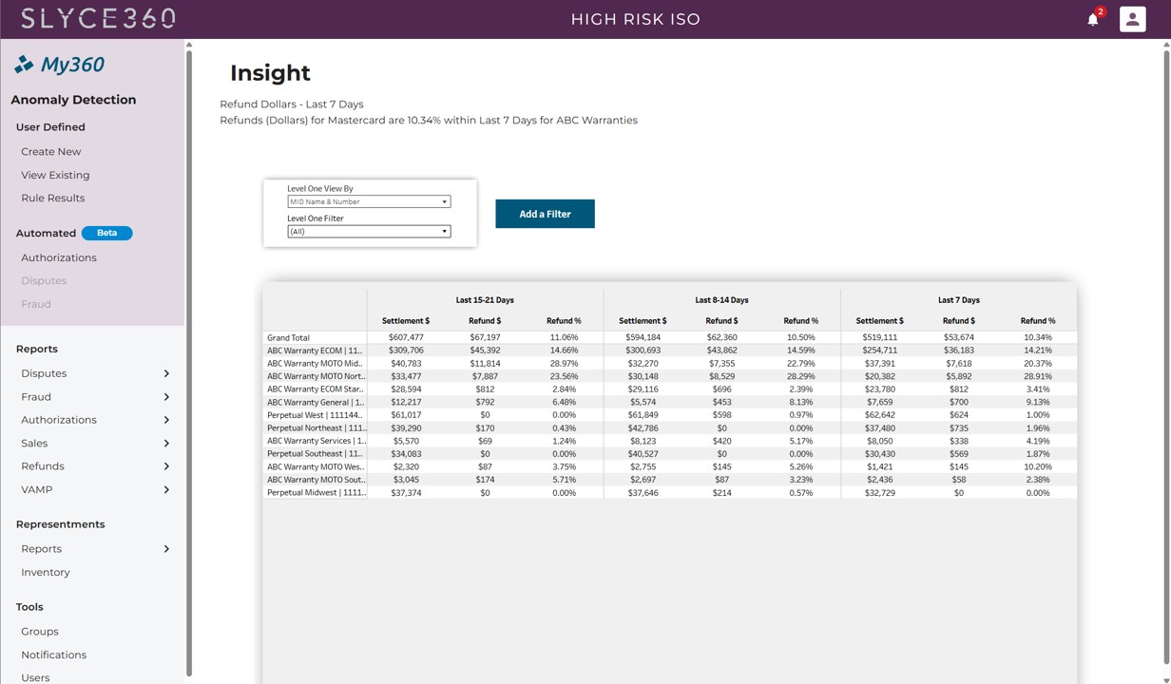Select the Grand Total row label

[x=289, y=338]
